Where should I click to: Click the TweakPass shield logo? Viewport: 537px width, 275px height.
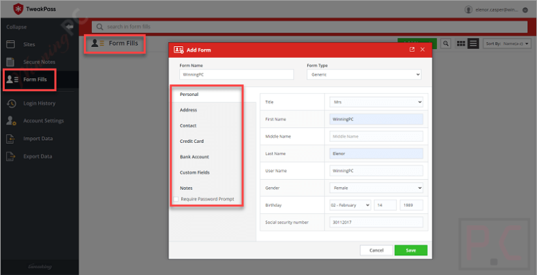[18, 10]
